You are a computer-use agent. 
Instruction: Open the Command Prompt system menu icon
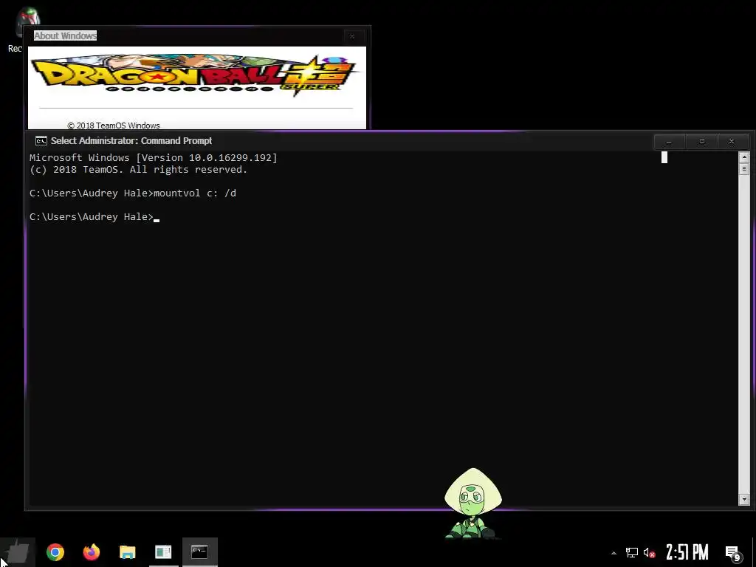pos(41,141)
